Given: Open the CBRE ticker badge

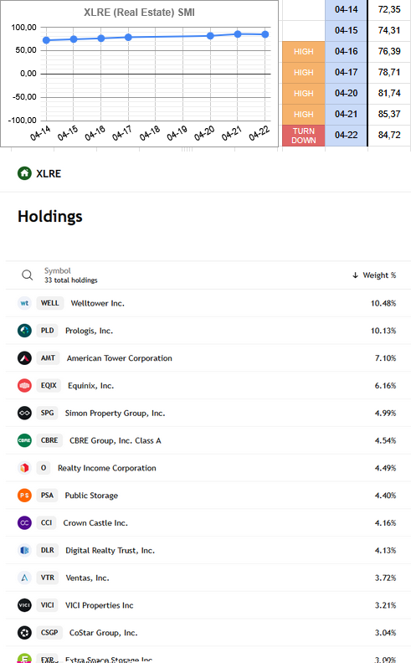Looking at the screenshot, I should [49, 440].
